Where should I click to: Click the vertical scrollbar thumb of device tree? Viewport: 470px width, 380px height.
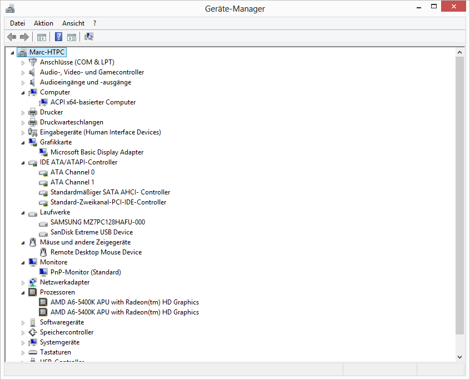coord(460,196)
